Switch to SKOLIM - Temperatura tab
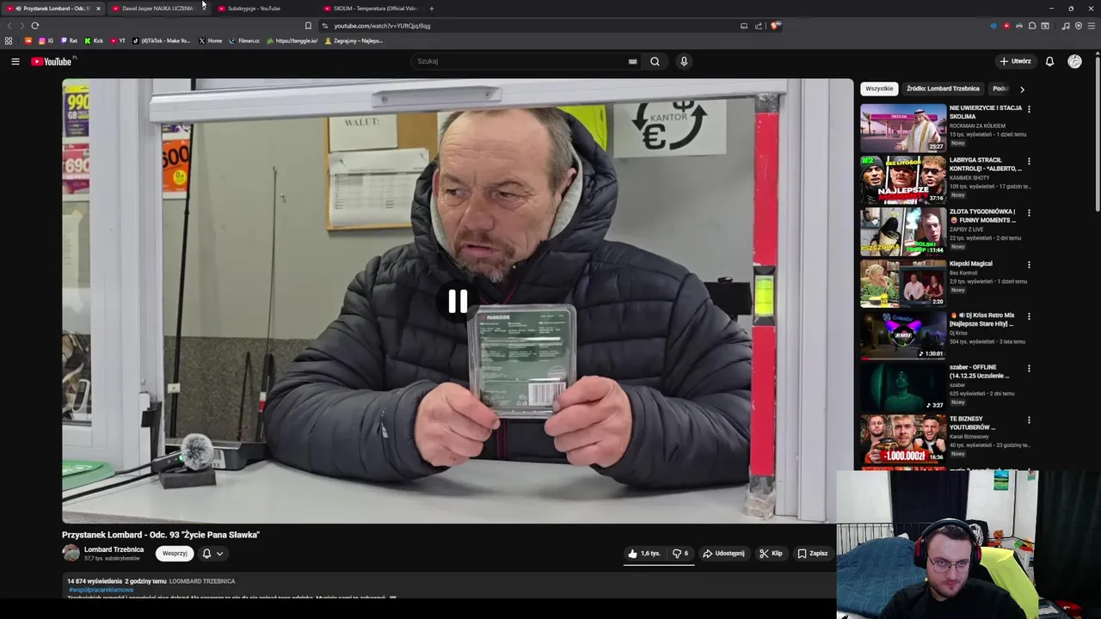The height and width of the screenshot is (619, 1101). pos(370,9)
